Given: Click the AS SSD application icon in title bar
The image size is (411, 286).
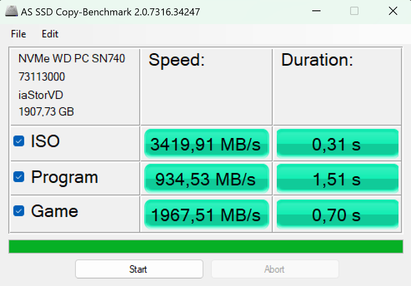Looking at the screenshot, I should point(11,11).
